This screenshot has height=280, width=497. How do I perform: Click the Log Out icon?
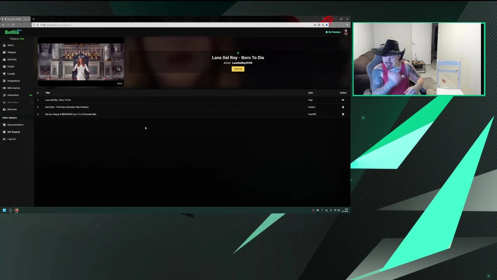[4, 139]
